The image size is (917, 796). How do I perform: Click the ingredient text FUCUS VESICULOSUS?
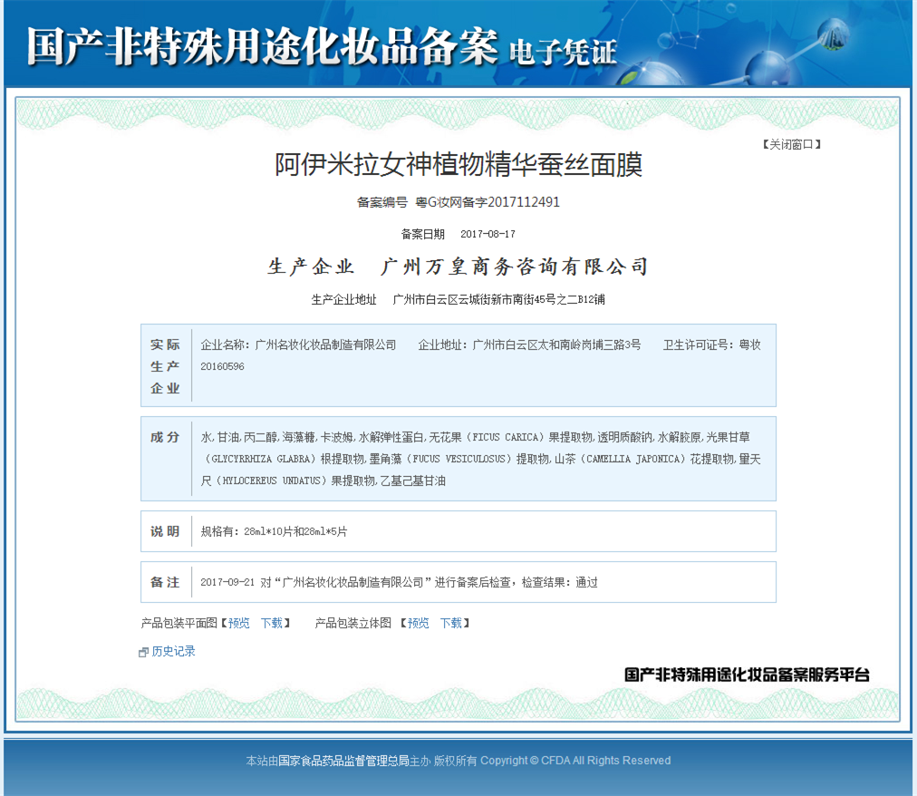tap(459, 459)
